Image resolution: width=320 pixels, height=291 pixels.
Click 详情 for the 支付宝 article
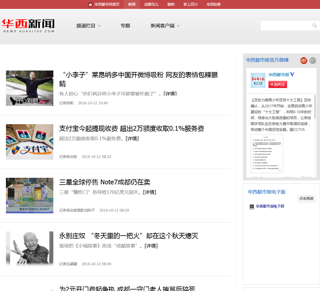pos(132,139)
